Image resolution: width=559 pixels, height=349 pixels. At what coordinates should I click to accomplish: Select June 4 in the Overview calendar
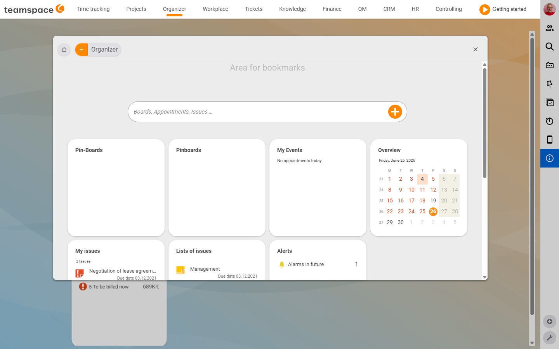[422, 179]
